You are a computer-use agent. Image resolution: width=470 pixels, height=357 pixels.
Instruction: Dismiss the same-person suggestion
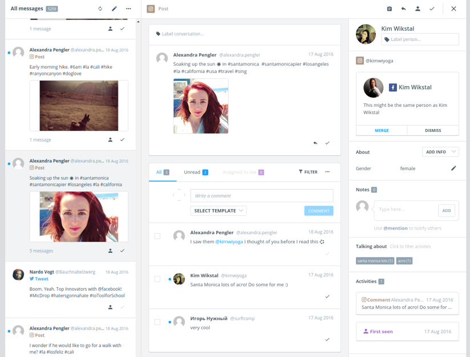click(433, 130)
